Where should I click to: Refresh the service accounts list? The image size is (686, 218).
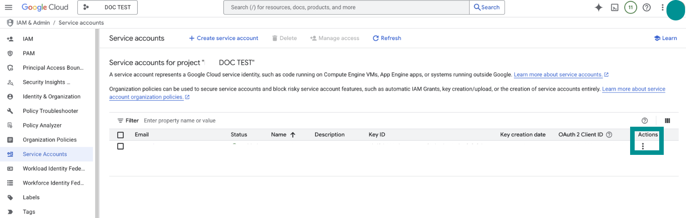click(x=387, y=38)
